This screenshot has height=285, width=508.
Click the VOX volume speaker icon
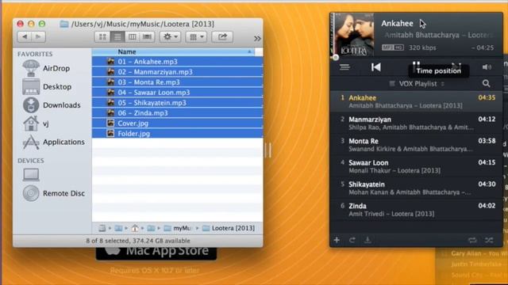pyautogui.click(x=487, y=67)
